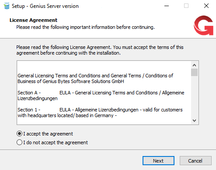Click the disabled maximize window icon
The width and height of the screenshot is (216, 170).
(x=186, y=6)
